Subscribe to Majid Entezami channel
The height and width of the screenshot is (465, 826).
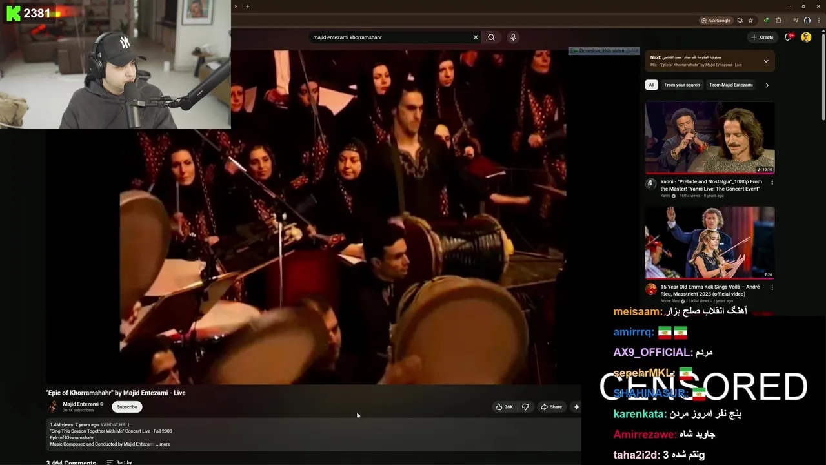(x=127, y=407)
